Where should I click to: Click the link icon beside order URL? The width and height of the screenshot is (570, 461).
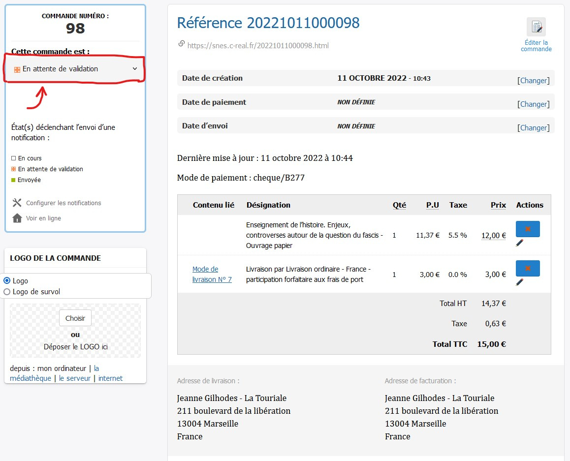(x=181, y=44)
